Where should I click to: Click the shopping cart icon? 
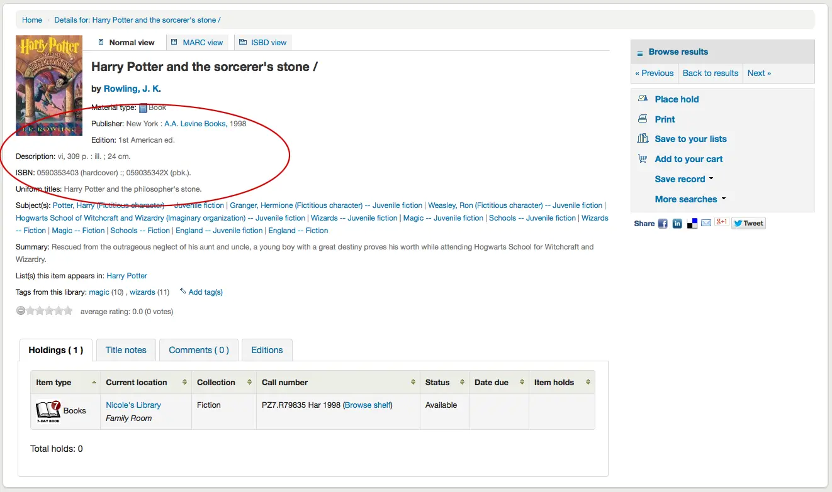pos(643,159)
